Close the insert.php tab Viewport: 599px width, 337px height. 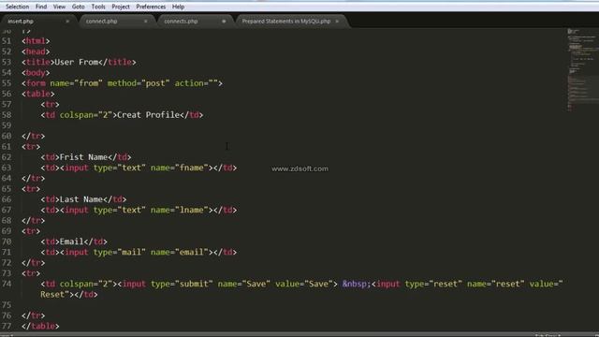[67, 22]
